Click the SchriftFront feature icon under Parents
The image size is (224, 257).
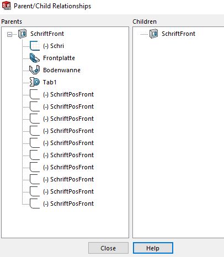pos(23,34)
